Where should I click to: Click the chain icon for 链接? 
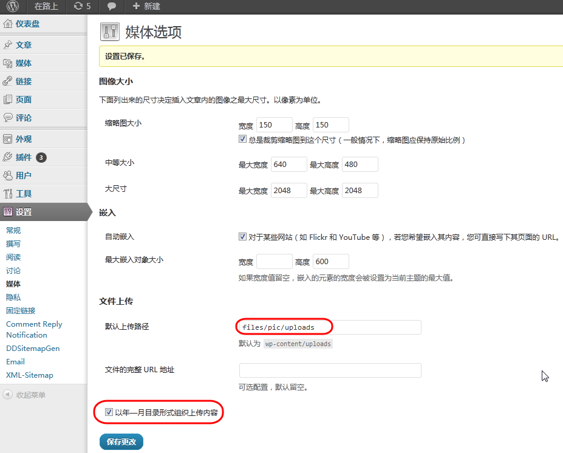(x=7, y=81)
